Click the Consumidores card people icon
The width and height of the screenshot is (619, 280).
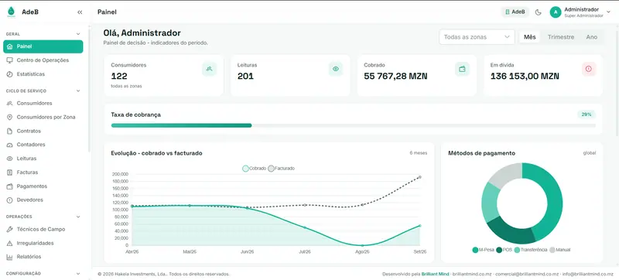click(x=209, y=69)
